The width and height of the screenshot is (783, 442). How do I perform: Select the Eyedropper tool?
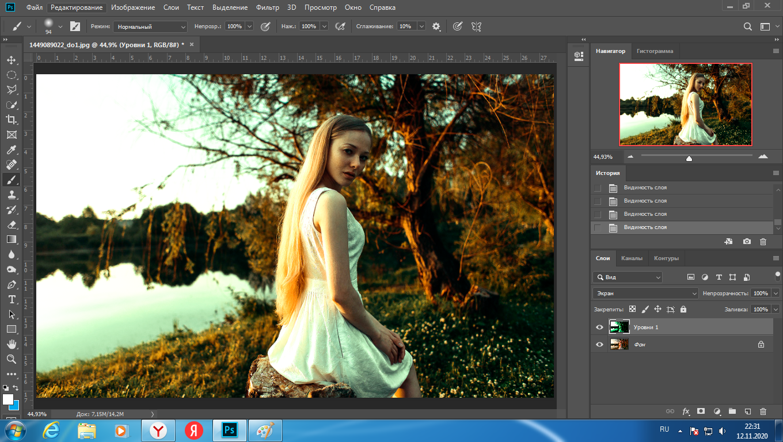(12, 150)
